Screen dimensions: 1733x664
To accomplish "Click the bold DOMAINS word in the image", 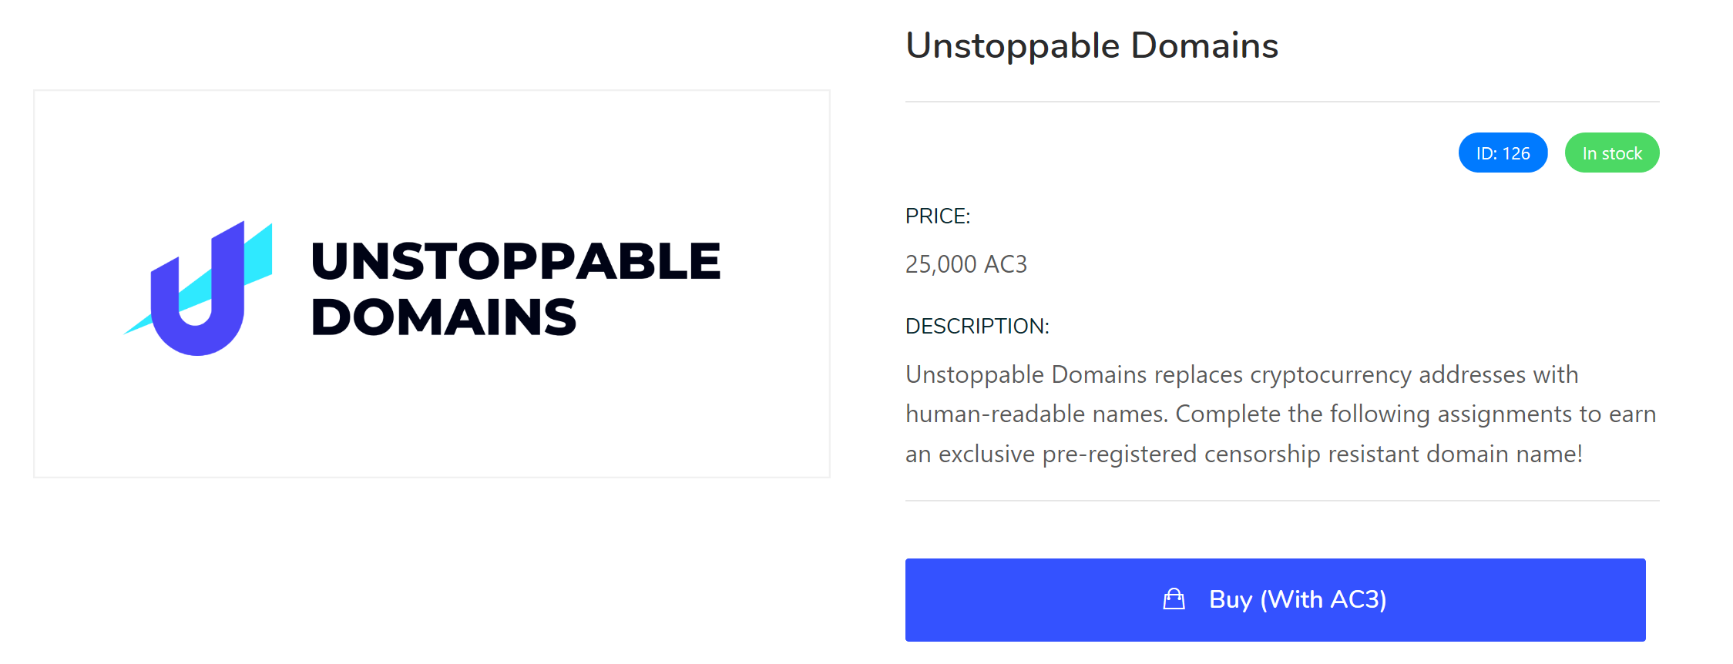I will tap(443, 317).
